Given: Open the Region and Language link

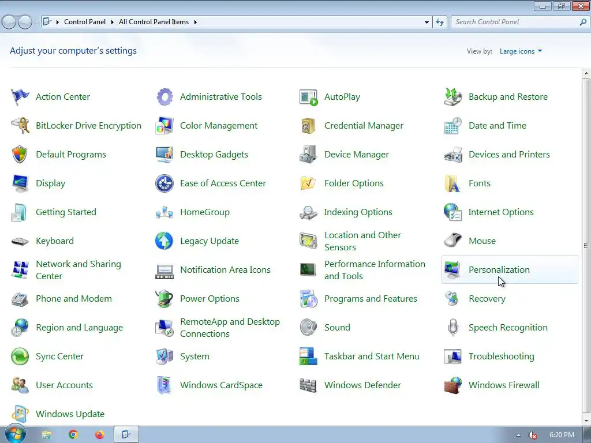Looking at the screenshot, I should [x=79, y=328].
